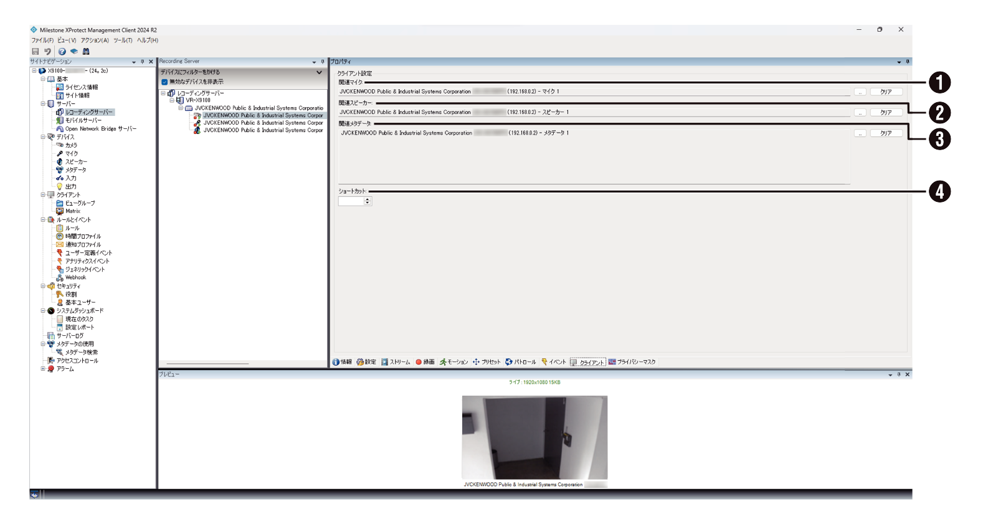Image resolution: width=993 pixels, height=524 pixels.
Task: Select カメラ under デバイス
Action: click(72, 145)
